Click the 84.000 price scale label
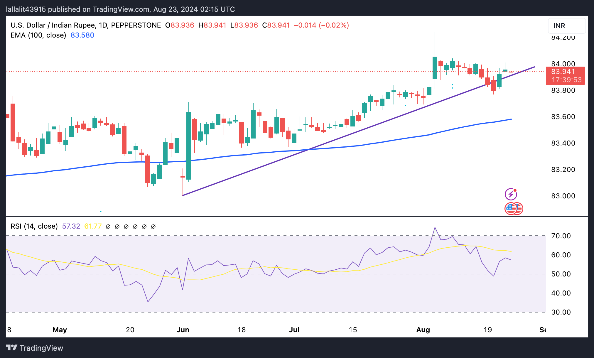 point(563,64)
